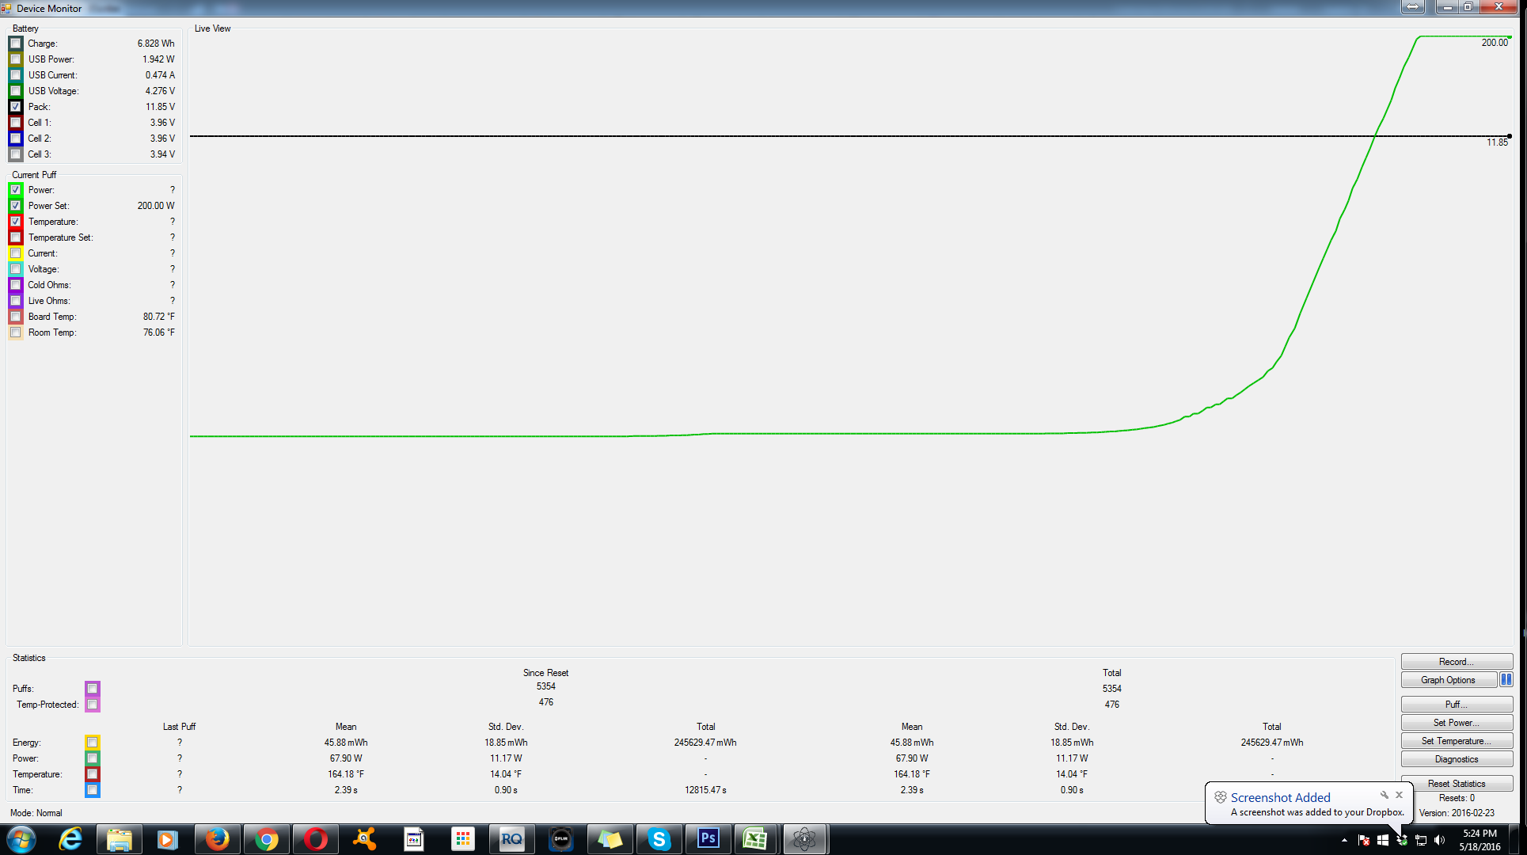This screenshot has height=855, width=1527.
Task: Enable the Cell 1 graph checkbox
Action: (16, 123)
